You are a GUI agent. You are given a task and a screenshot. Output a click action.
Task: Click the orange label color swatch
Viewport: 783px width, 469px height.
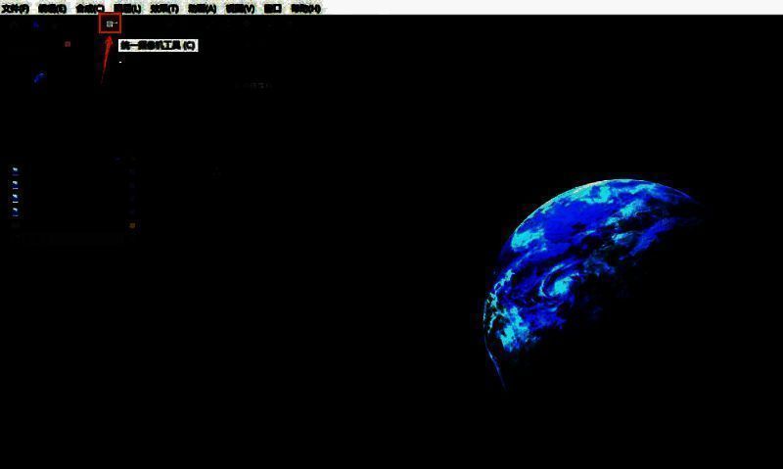pos(132,226)
